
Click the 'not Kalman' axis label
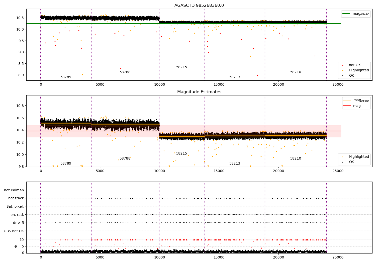14,190
